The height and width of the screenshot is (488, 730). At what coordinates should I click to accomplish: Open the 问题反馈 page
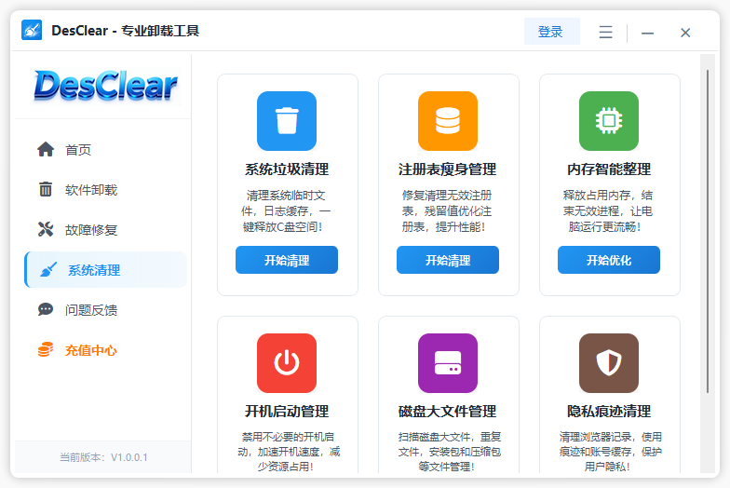(x=106, y=309)
